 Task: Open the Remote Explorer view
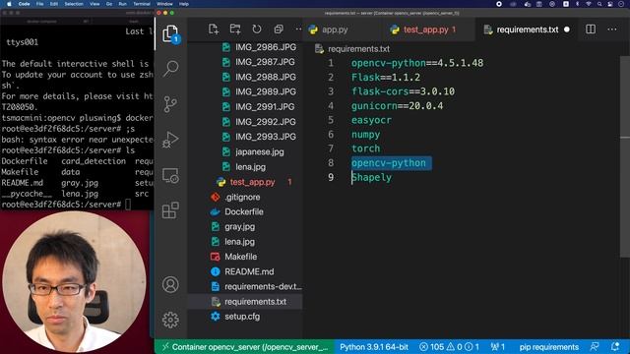pyautogui.click(x=170, y=175)
